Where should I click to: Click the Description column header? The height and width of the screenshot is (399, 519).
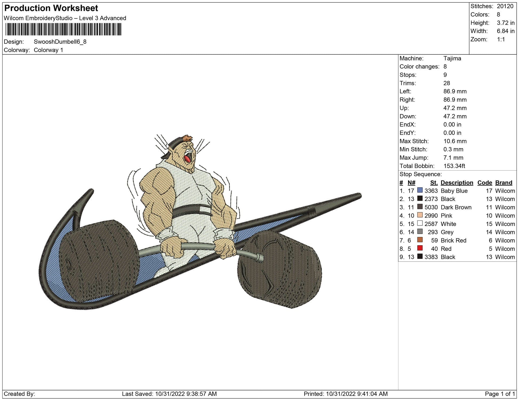pos(457,183)
